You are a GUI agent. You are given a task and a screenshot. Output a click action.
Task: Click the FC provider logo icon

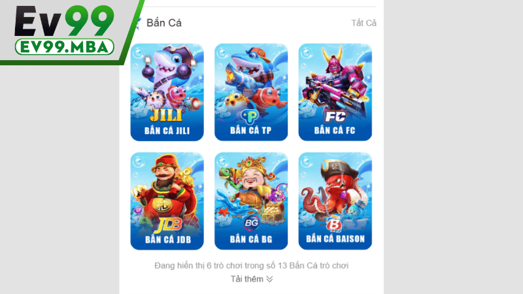(x=335, y=116)
